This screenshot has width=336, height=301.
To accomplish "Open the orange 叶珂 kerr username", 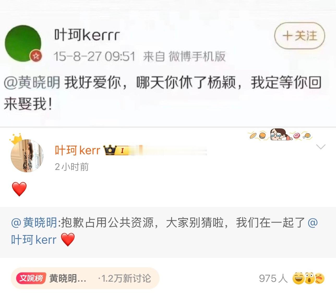I will pos(77,150).
